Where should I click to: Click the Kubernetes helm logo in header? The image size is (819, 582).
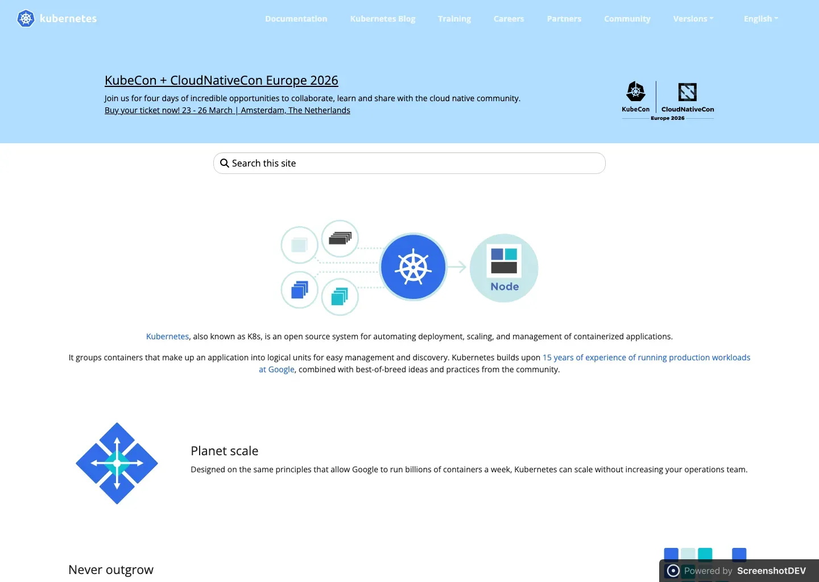pyautogui.click(x=26, y=19)
